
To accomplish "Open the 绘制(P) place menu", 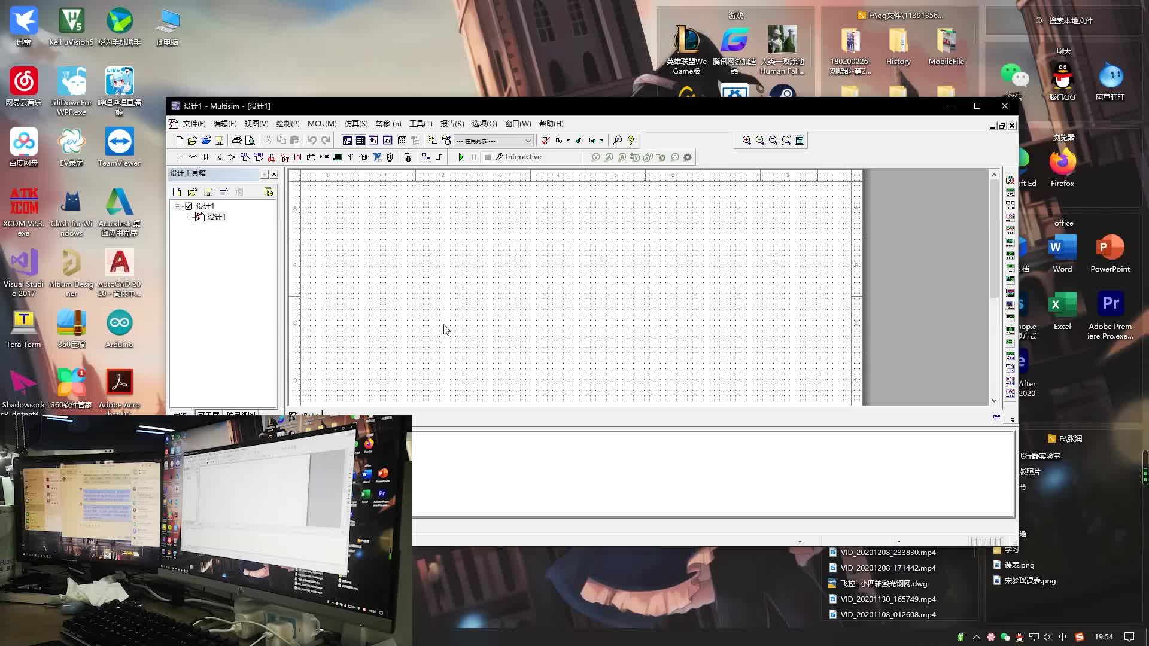I will click(x=287, y=124).
